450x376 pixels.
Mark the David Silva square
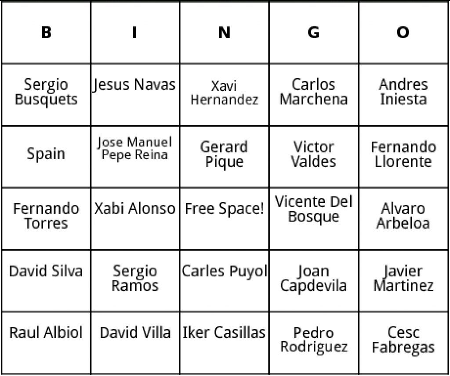(46, 271)
